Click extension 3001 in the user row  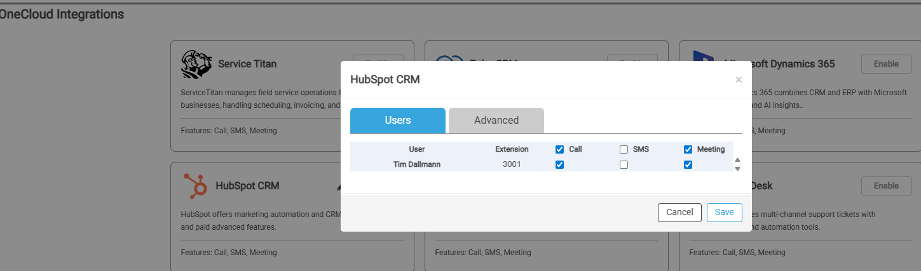click(x=512, y=165)
